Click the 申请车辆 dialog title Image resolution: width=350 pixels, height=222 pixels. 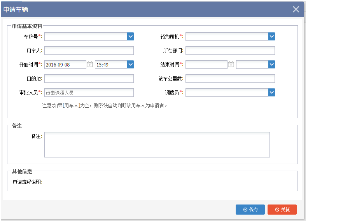pyautogui.click(x=16, y=9)
